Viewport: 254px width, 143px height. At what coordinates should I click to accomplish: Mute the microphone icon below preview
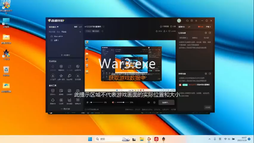(x=88, y=102)
